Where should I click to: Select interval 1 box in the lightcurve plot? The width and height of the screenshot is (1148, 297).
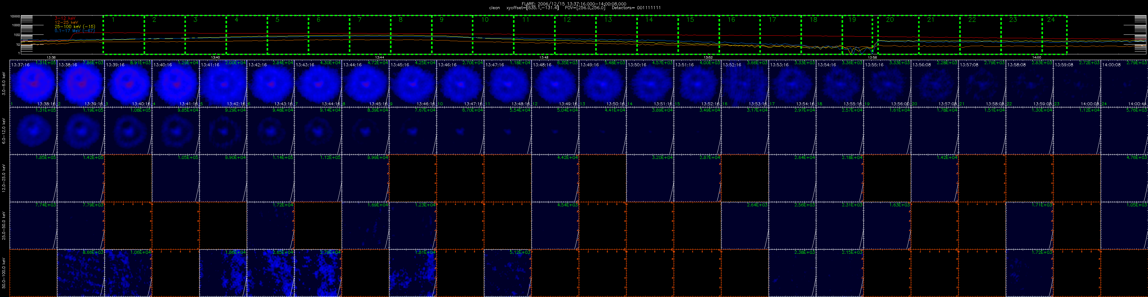[123, 35]
